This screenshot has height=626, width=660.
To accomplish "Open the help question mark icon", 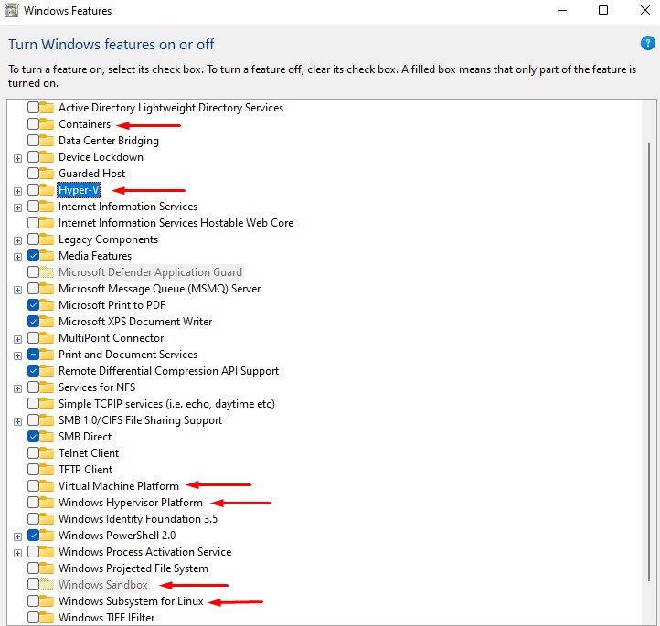I will click(648, 43).
